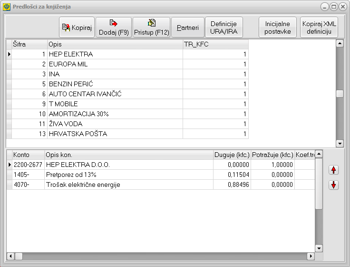Click the Opis kon. column header
Viewport: 350px width, 267px height.
(x=129, y=155)
